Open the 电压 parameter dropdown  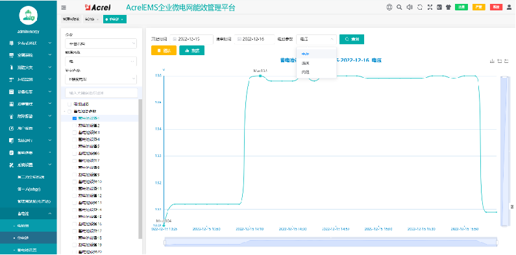(316, 39)
